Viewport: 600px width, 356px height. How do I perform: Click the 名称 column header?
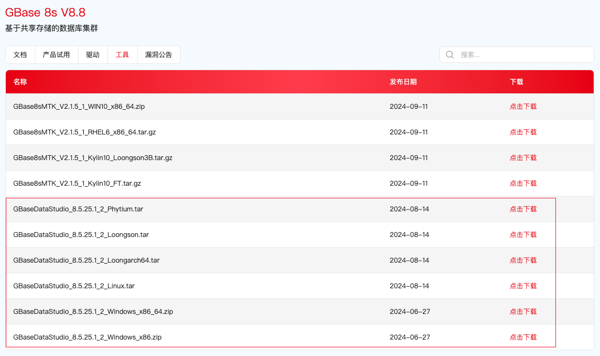tap(20, 82)
